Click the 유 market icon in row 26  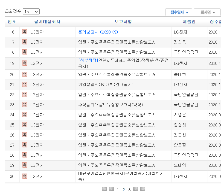click(25, 135)
